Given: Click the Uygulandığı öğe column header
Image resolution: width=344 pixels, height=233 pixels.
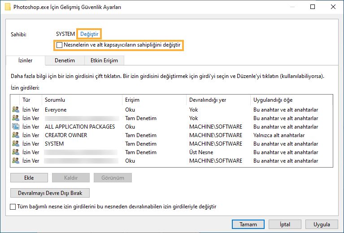Looking at the screenshot, I should 292,100.
